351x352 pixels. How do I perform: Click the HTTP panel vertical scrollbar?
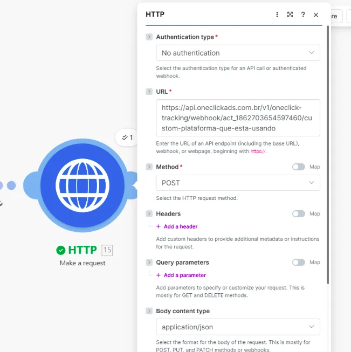(328, 155)
